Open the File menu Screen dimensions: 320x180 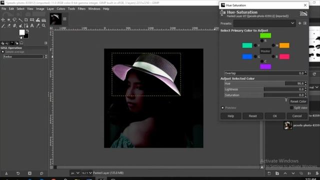pyautogui.click(x=4, y=9)
